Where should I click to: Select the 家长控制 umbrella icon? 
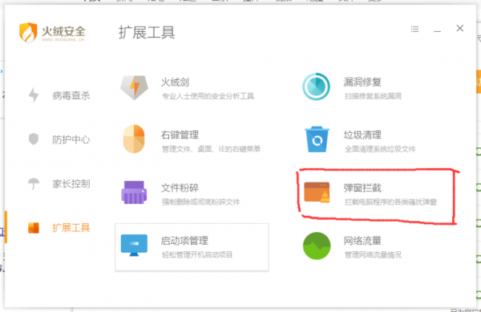[34, 184]
